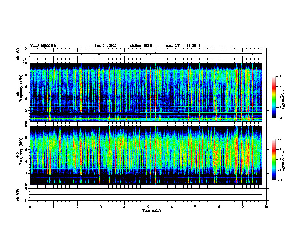The width and height of the screenshot is (300, 232).
Task: Click the '8' kHz tick on ch.1 axis
Action: click(x=27, y=75)
